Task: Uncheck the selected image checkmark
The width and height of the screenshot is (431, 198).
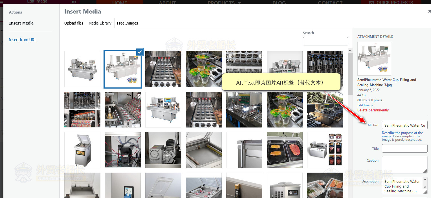Action: pyautogui.click(x=140, y=52)
